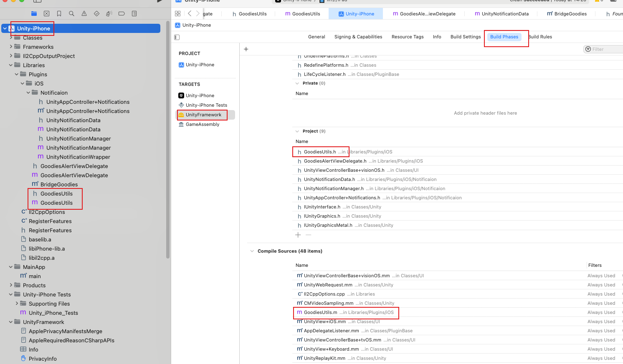Open the Find navigator magnifier icon
Image resolution: width=623 pixels, height=364 pixels.
[x=72, y=14]
